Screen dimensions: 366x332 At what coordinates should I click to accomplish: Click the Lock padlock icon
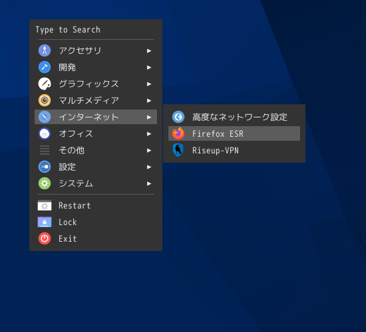pyautogui.click(x=45, y=222)
